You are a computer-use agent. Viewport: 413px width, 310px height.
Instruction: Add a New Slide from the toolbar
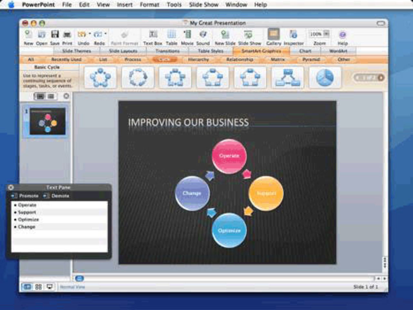point(224,35)
